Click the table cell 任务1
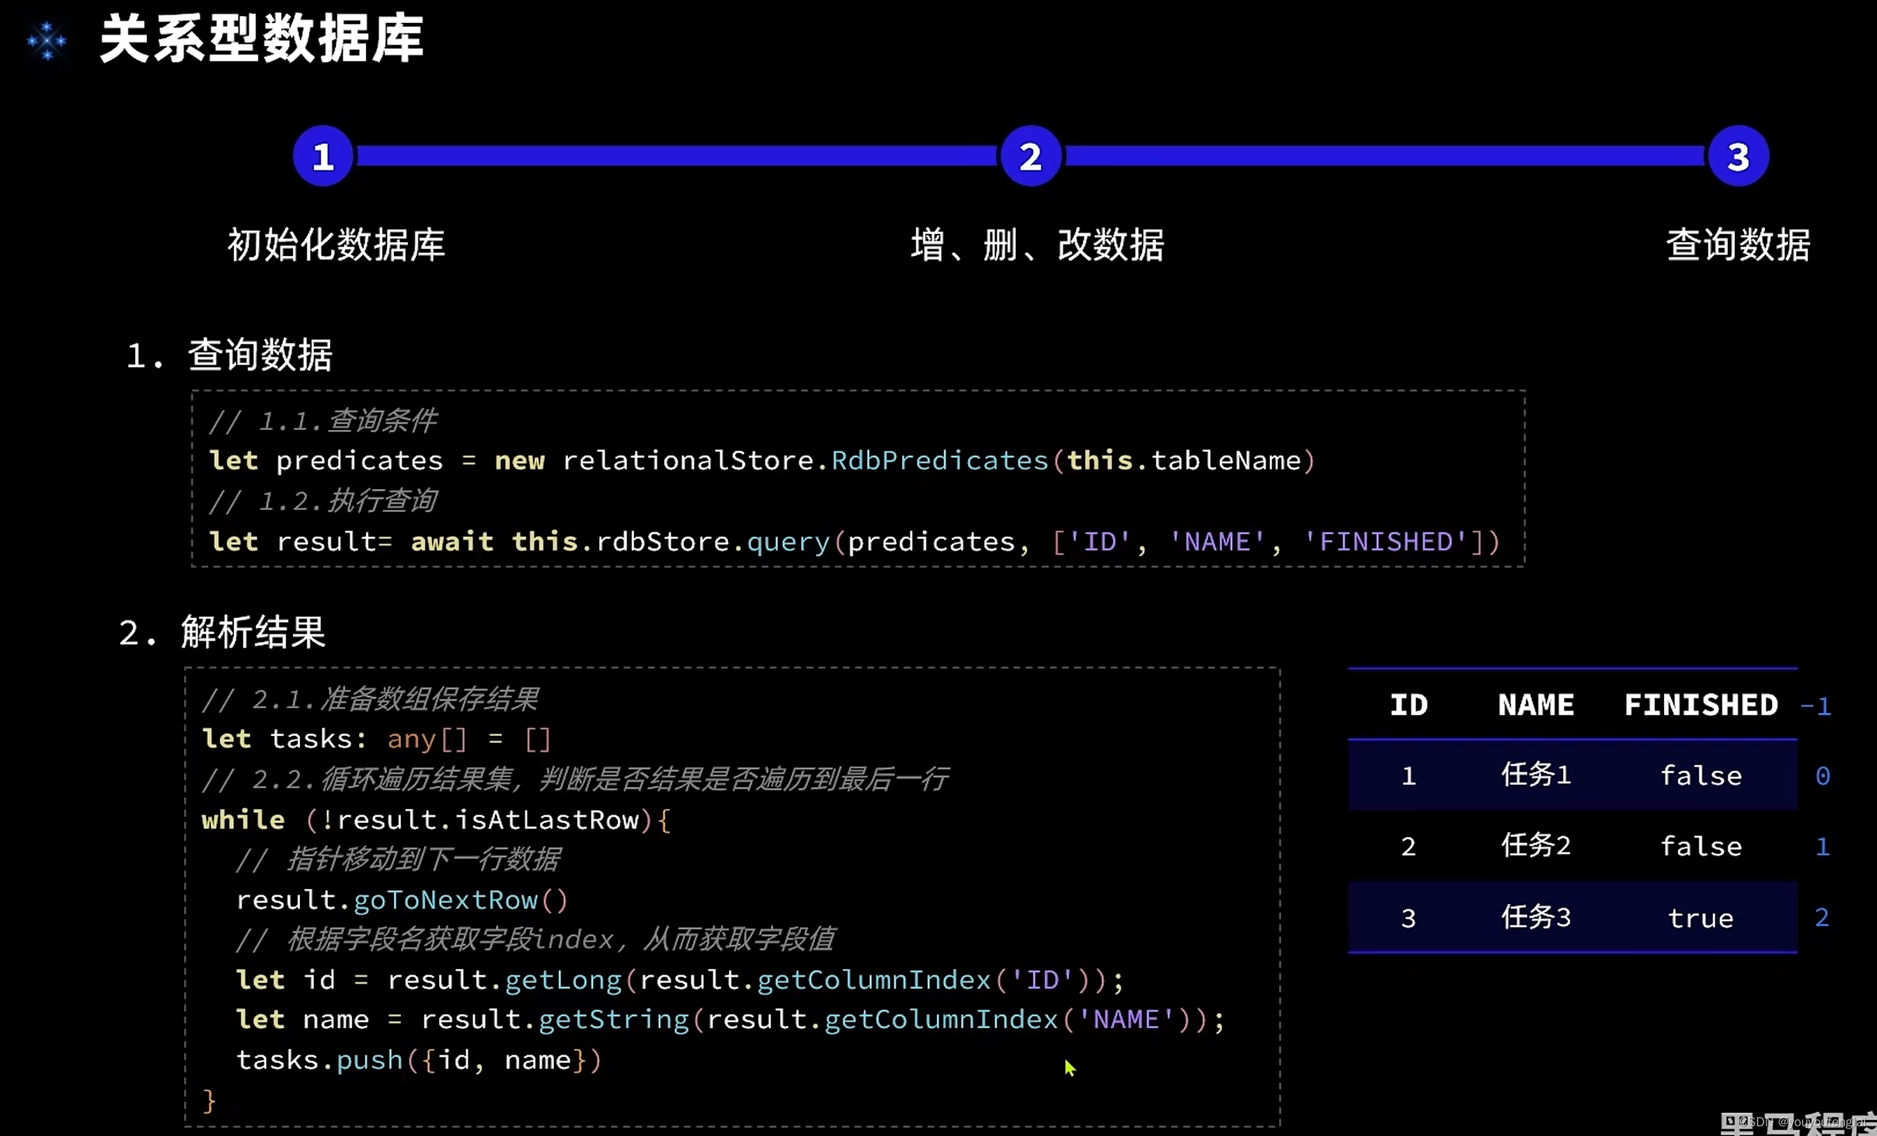 pyautogui.click(x=1536, y=775)
